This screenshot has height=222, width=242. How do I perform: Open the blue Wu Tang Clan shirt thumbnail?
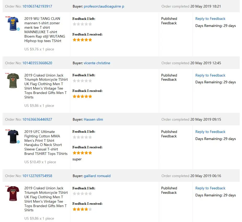tap(13, 24)
